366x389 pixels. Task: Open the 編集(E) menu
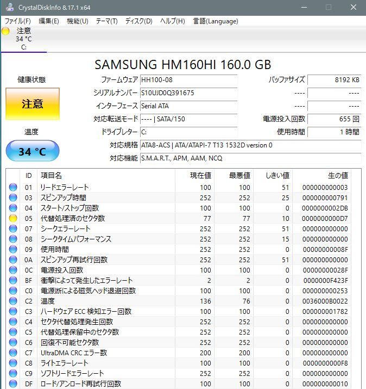click(49, 21)
